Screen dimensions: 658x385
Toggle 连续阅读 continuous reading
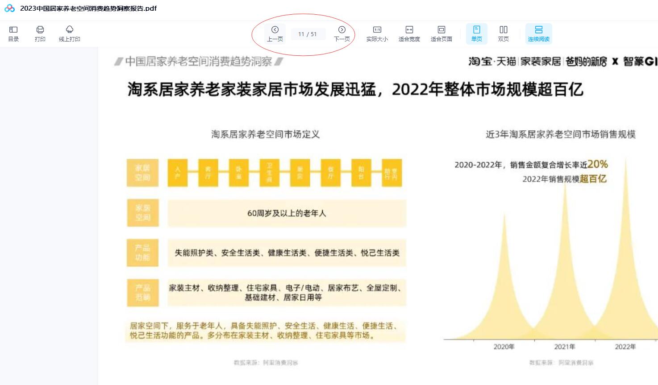click(538, 33)
